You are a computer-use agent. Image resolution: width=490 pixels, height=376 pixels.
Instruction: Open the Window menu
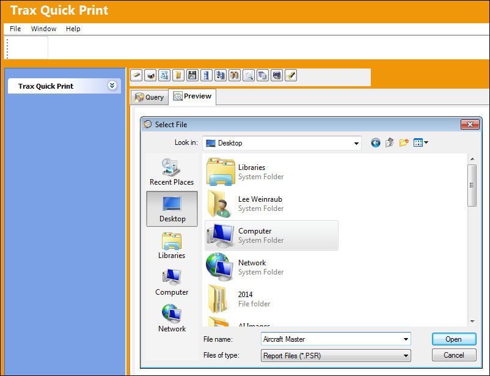pos(43,29)
